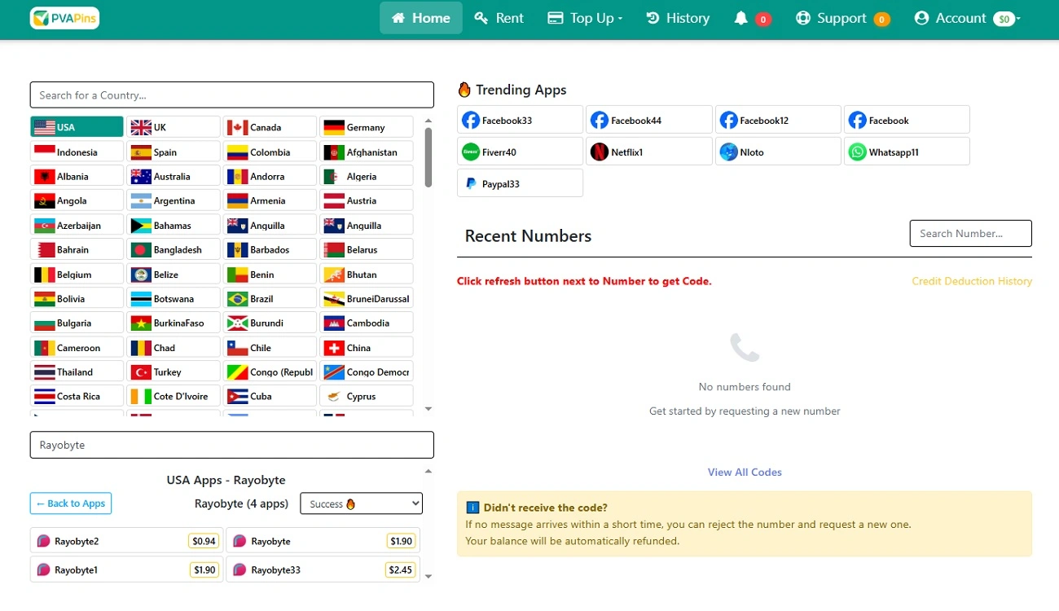This screenshot has height=611, width=1059.
Task: Pick Cyprus from the country grid
Action: 366,397
